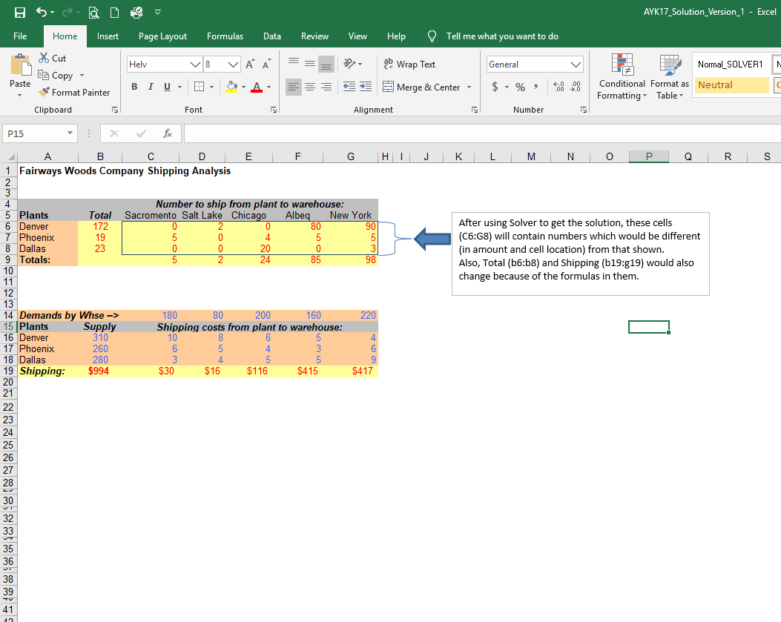Open the Conditional Formatting menu
781x622 pixels.
point(622,76)
